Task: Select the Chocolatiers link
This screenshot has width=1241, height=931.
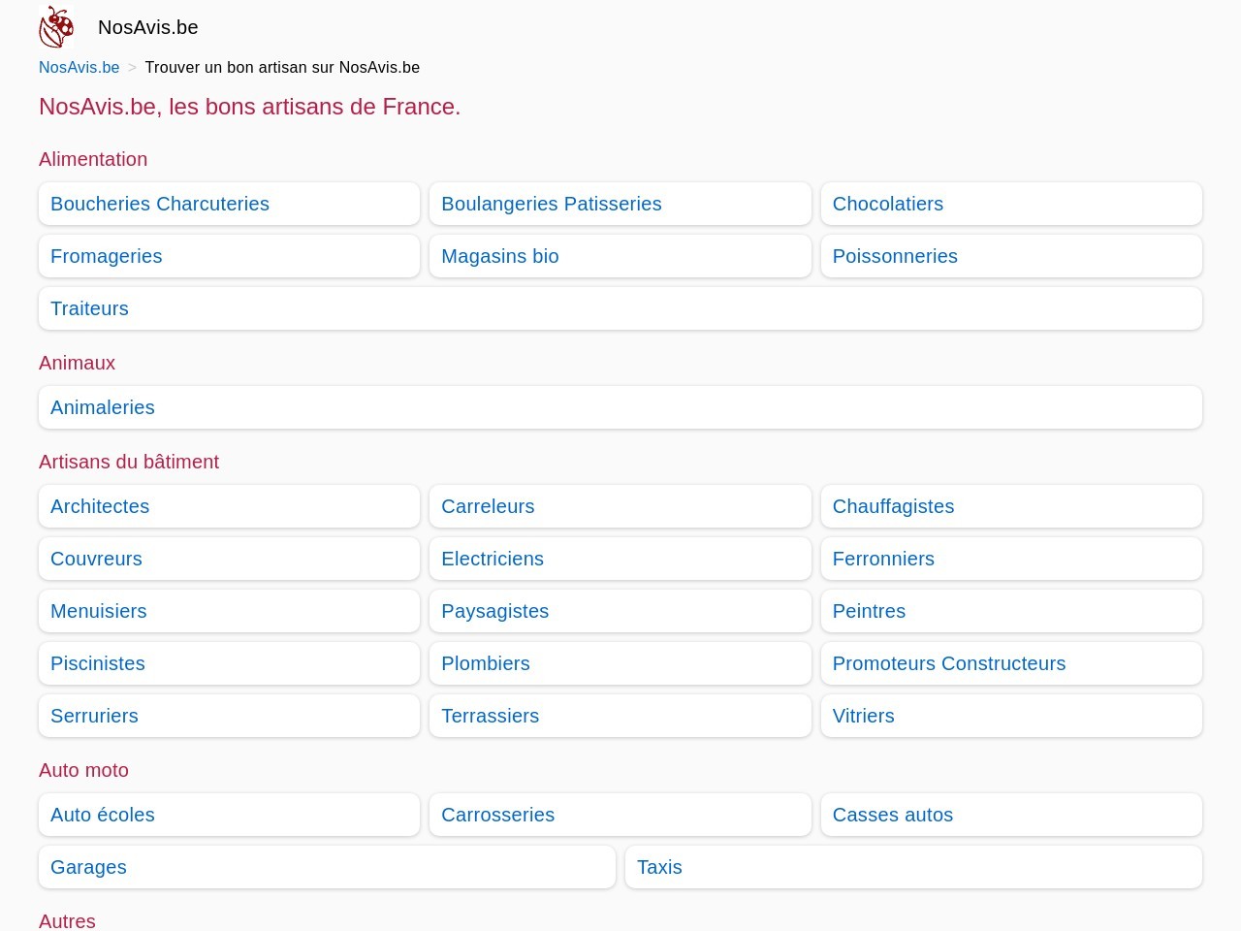Action: (1011, 204)
